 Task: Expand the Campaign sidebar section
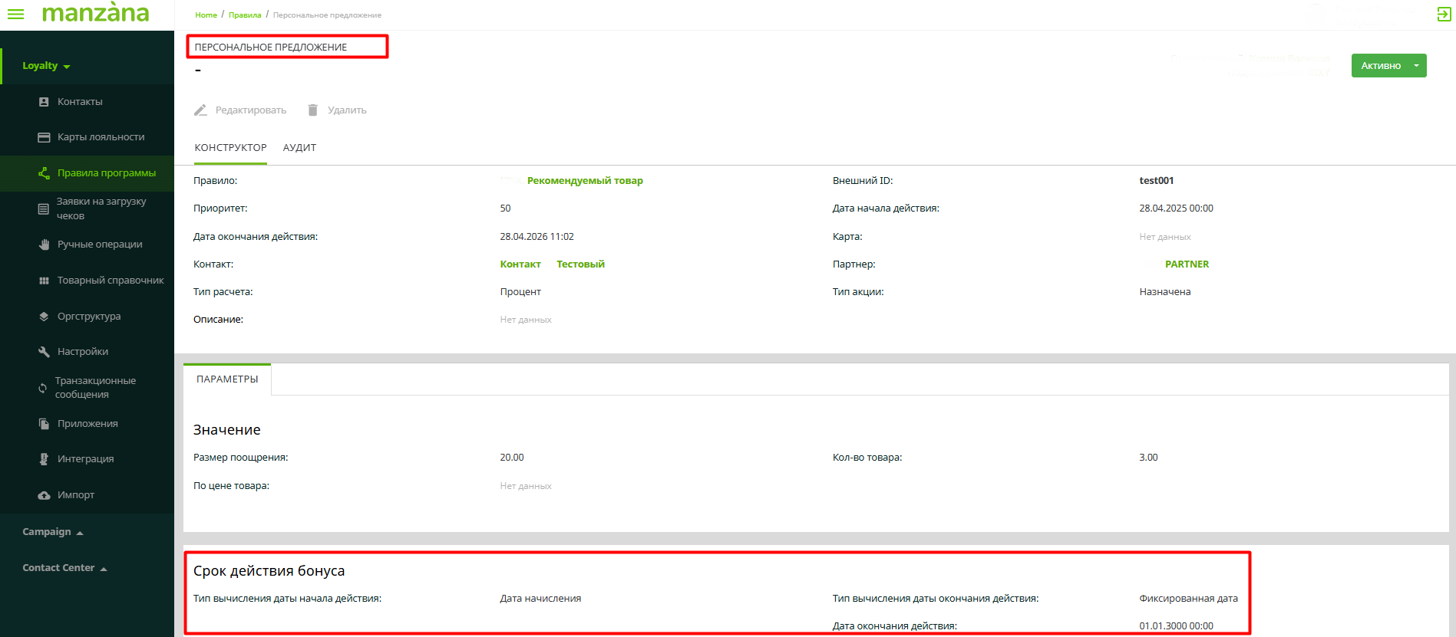point(52,532)
